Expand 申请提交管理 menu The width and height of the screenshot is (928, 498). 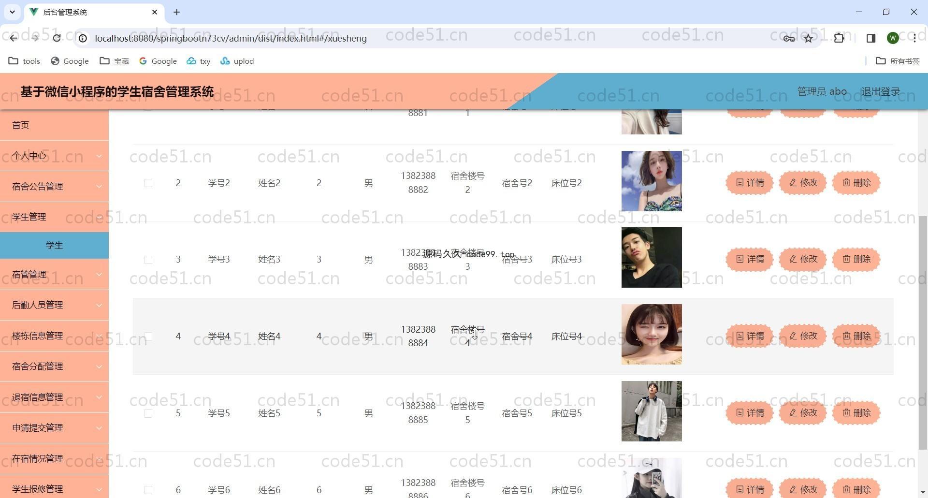(54, 427)
